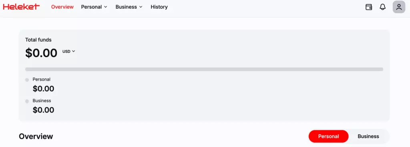
Task: Click the Overview section heading
Action: [x=36, y=136]
